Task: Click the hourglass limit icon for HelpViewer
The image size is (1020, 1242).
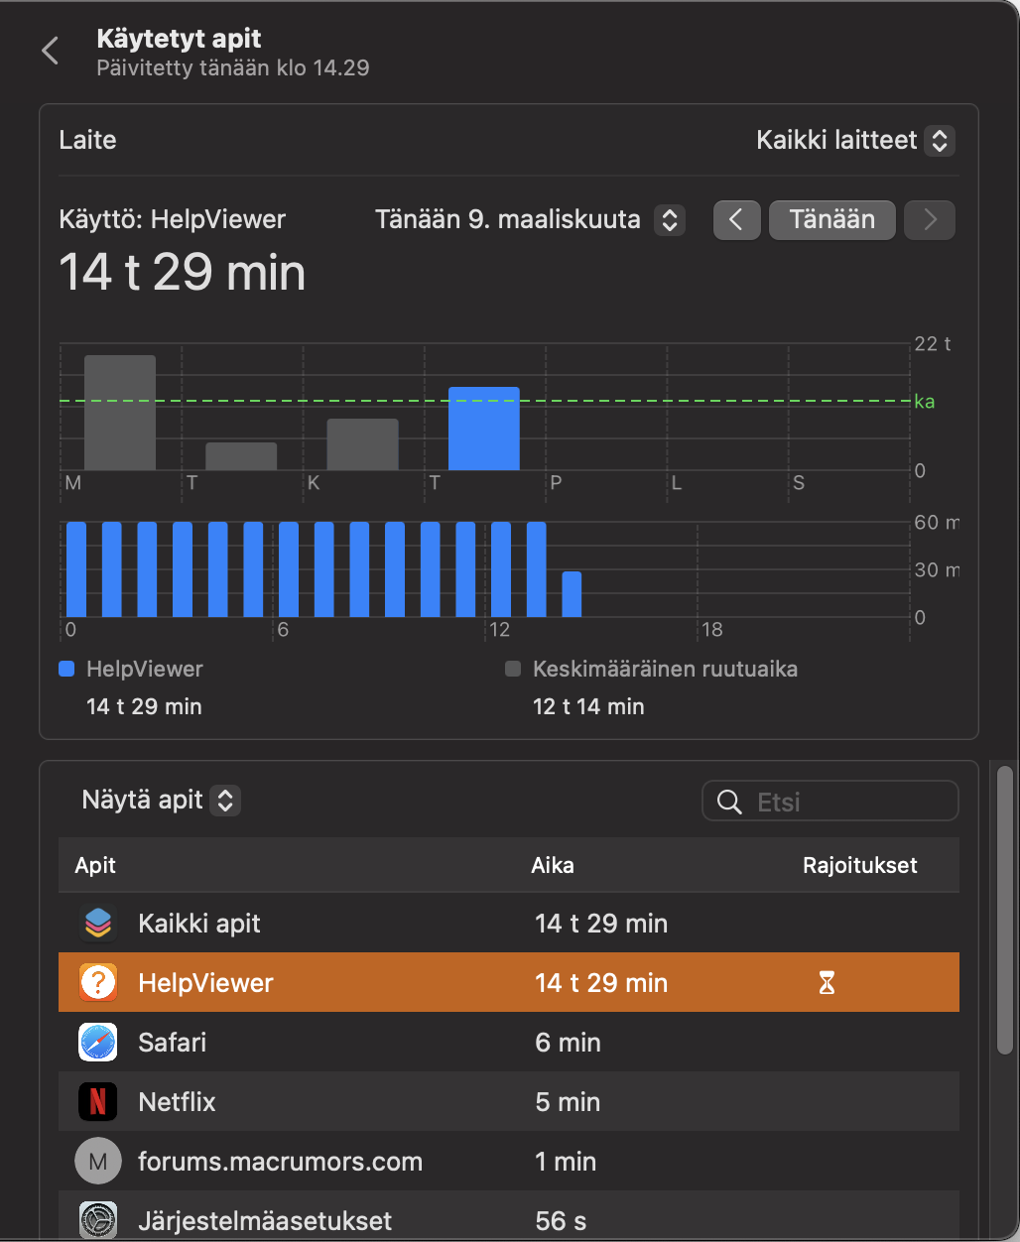Action: [x=827, y=982]
